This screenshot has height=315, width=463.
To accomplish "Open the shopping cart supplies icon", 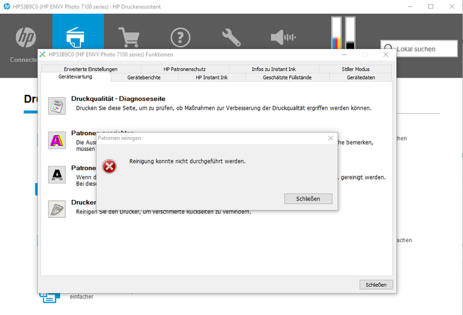I will click(129, 38).
